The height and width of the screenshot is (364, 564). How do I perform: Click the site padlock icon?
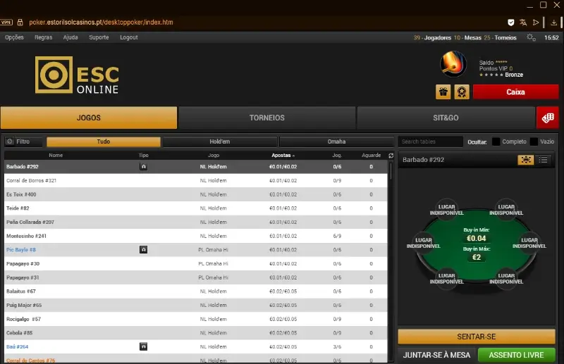(x=20, y=23)
